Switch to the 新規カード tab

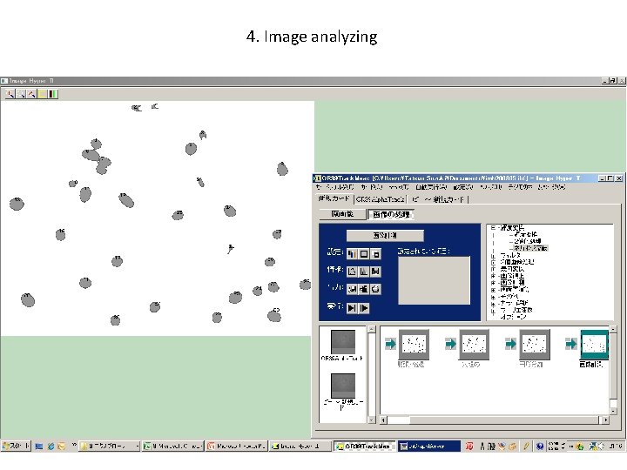point(334,198)
